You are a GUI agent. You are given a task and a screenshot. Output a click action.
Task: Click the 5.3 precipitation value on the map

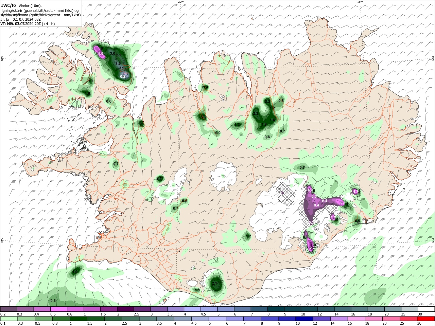click(x=125, y=74)
